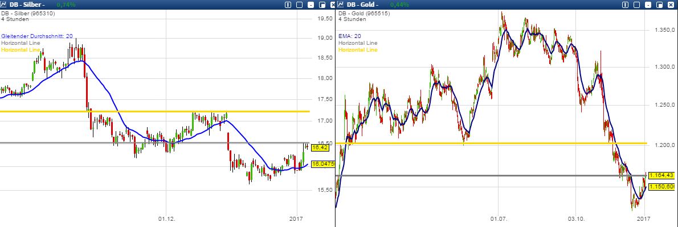Select the 'EMA: 20' indicator label
Viewport: 678px width, 227px height.
point(350,37)
